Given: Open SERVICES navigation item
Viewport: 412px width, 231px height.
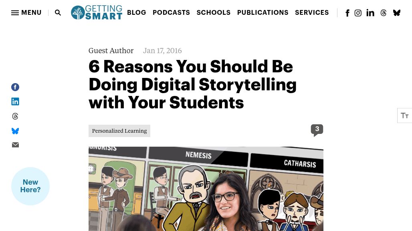Looking at the screenshot, I should (312, 12).
